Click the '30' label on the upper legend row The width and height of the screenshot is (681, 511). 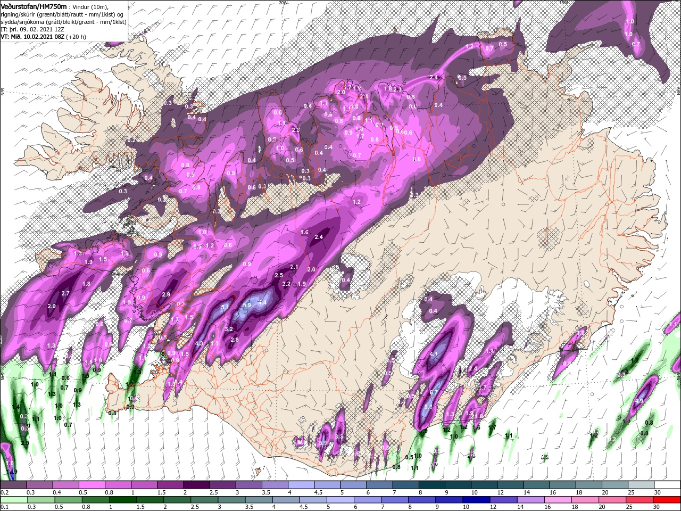click(x=657, y=493)
